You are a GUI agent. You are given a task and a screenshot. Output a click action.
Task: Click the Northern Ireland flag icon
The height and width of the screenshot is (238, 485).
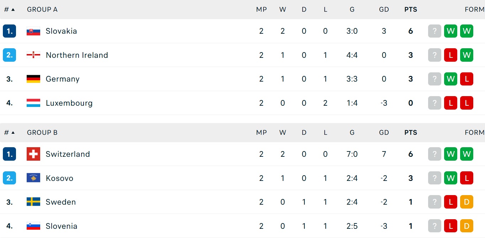33,55
